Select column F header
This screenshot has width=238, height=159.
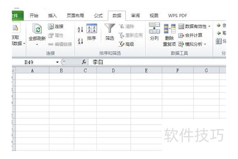coord(178,71)
